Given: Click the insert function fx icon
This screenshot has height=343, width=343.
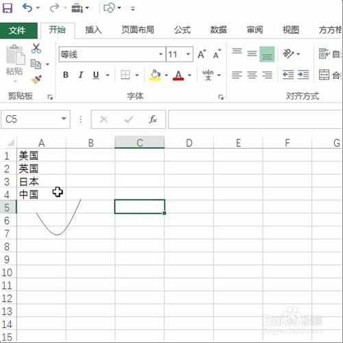Looking at the screenshot, I should (x=153, y=119).
